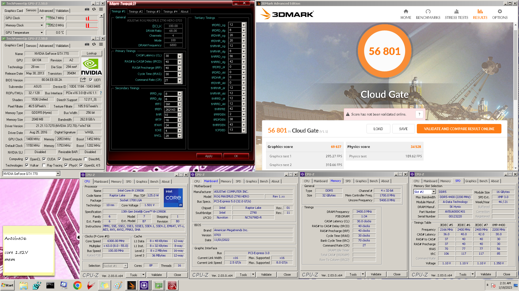Click the screenshot camera icon in GPU-Z Sensors window
The width and height of the screenshot is (519, 291).
pyautogui.click(x=87, y=9)
